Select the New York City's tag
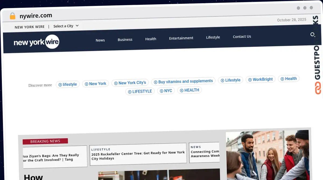The height and width of the screenshot is (180, 323). [132, 83]
